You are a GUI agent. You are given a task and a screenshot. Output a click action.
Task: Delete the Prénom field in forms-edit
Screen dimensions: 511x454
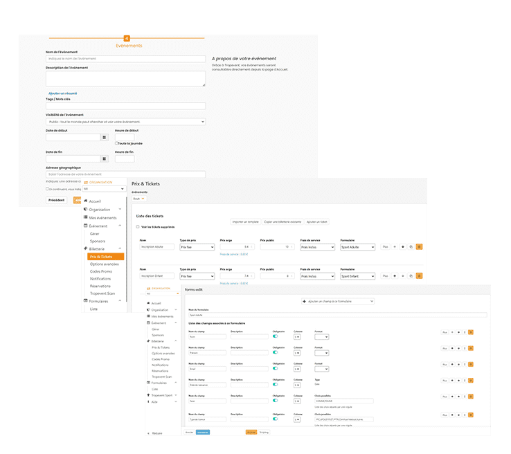point(471,348)
